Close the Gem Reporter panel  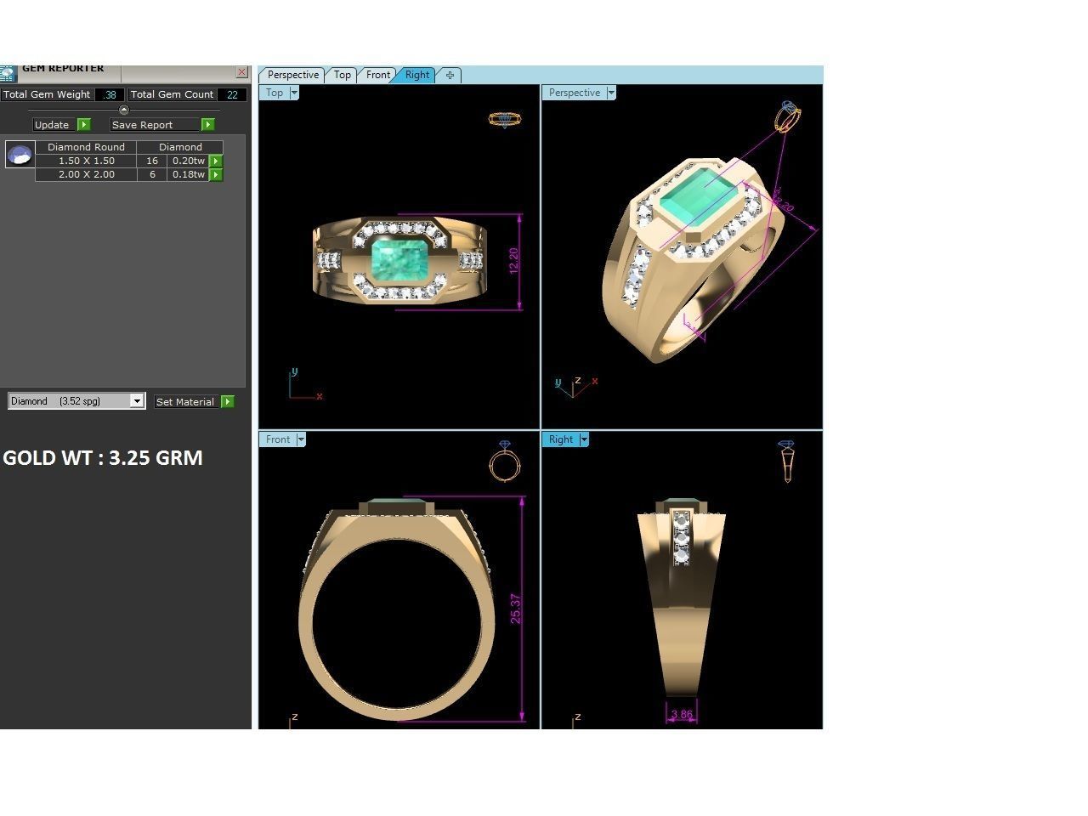242,73
